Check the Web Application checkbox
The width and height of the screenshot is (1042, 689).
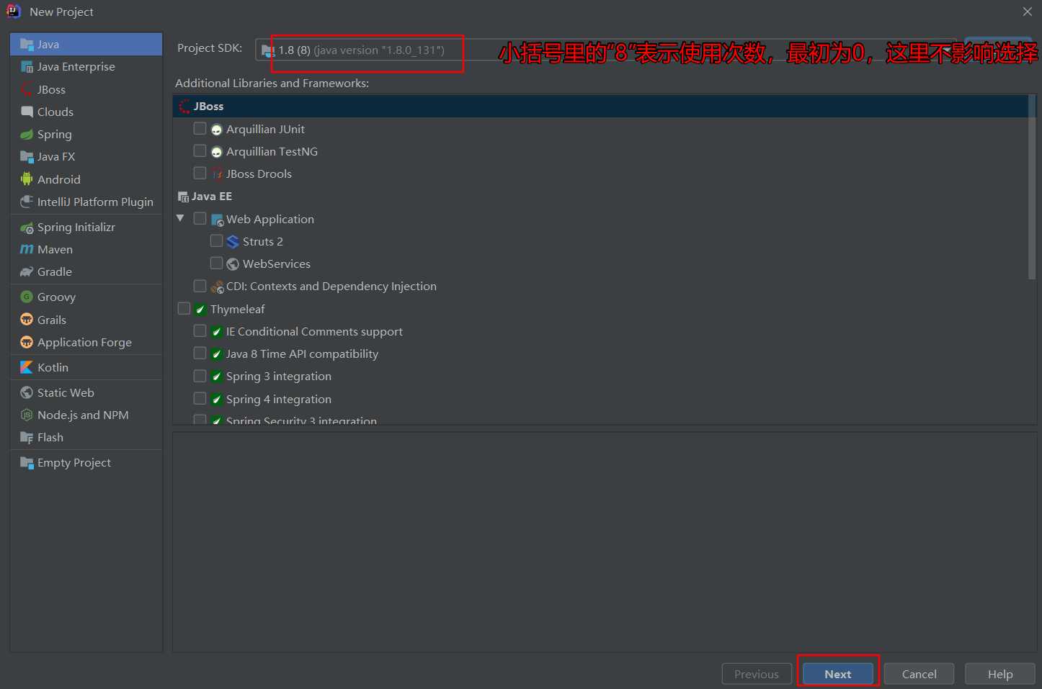(x=200, y=218)
